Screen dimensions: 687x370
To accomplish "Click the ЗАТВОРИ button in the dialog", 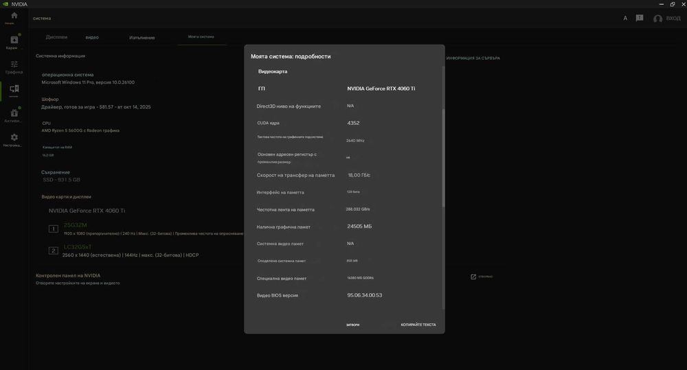I will pos(352,325).
